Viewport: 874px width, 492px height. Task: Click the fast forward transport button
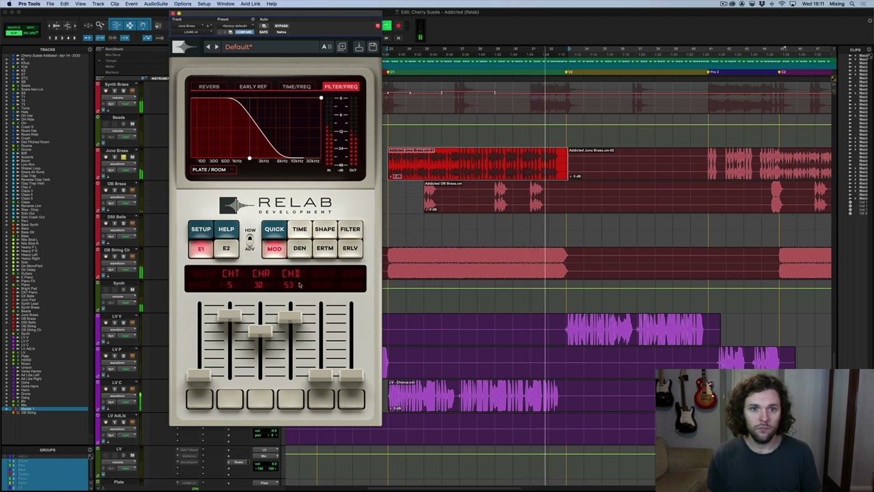pyautogui.click(x=386, y=38)
